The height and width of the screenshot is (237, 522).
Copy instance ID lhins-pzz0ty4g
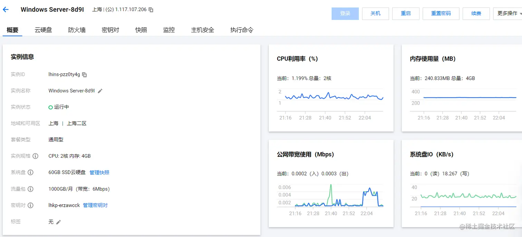pyautogui.click(x=85, y=75)
